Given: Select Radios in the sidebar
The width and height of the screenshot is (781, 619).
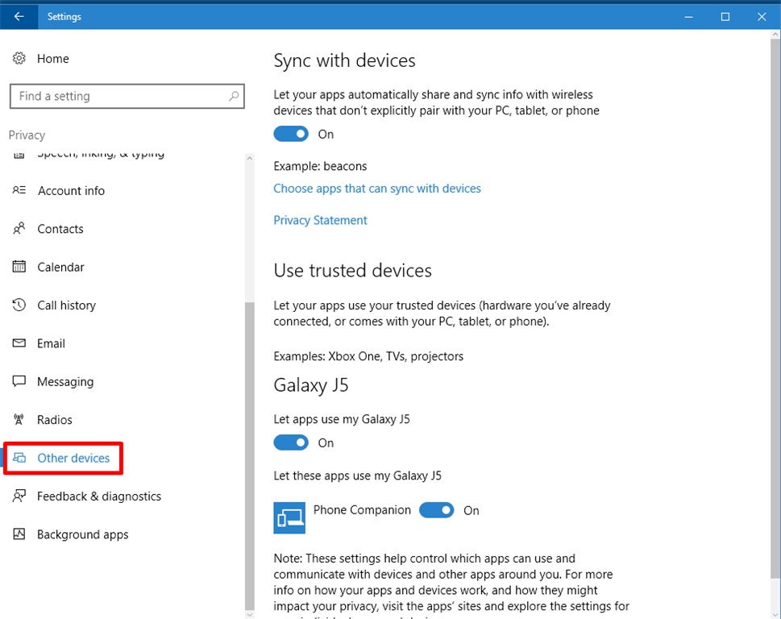Looking at the screenshot, I should click(55, 420).
